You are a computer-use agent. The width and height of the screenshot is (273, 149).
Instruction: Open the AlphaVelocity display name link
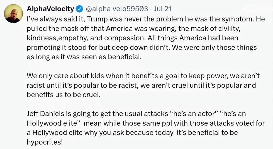[50, 9]
